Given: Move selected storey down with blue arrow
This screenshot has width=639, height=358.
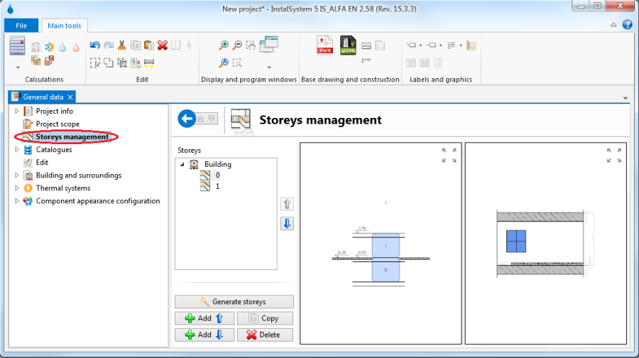Looking at the screenshot, I should point(288,223).
